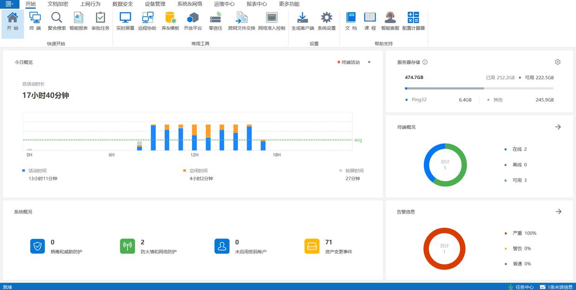Open server storage settings gear
Screen dimensions: 576x290
pyautogui.click(x=557, y=62)
